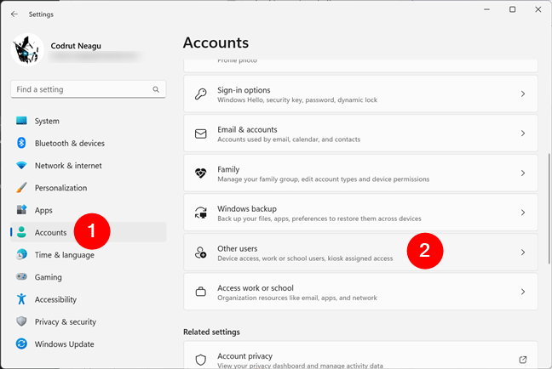Click the Personalization paintbrush icon
552x369 pixels.
coord(21,188)
